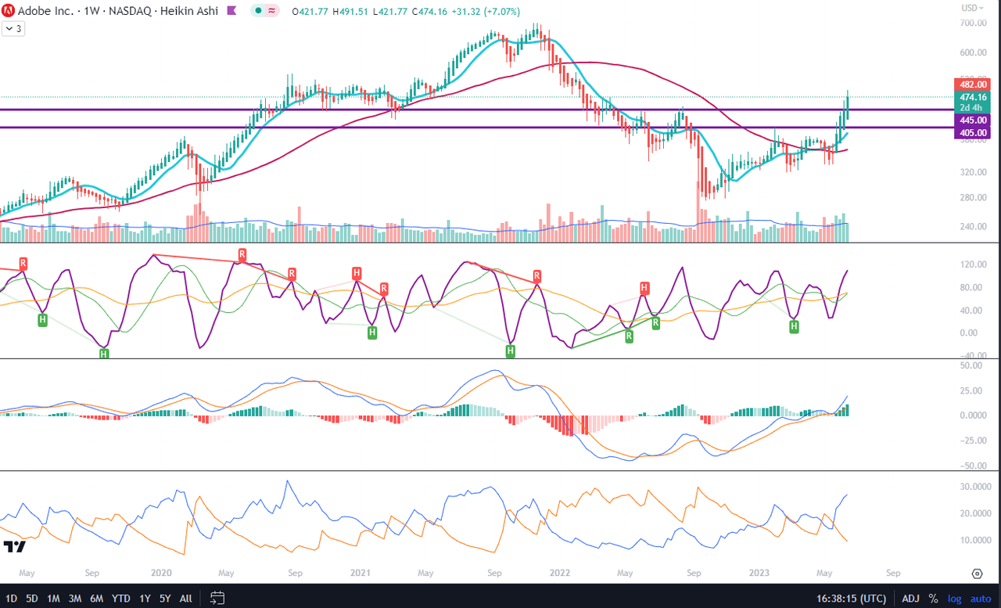Click the Adobe Inc. symbol title
This screenshot has width=1001, height=608.
[x=46, y=11]
